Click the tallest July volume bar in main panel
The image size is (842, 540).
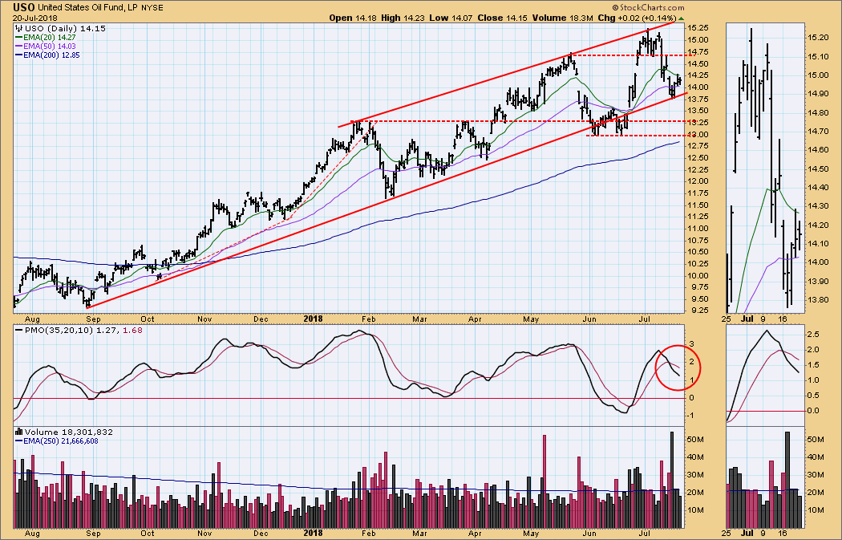tap(671, 479)
